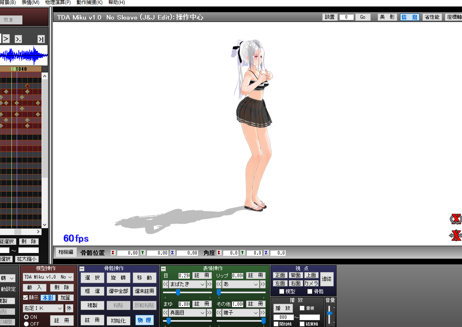This screenshot has height=327, width=462.
Task: Go to next eye morph with '>>' arrow
Action: click(x=209, y=284)
